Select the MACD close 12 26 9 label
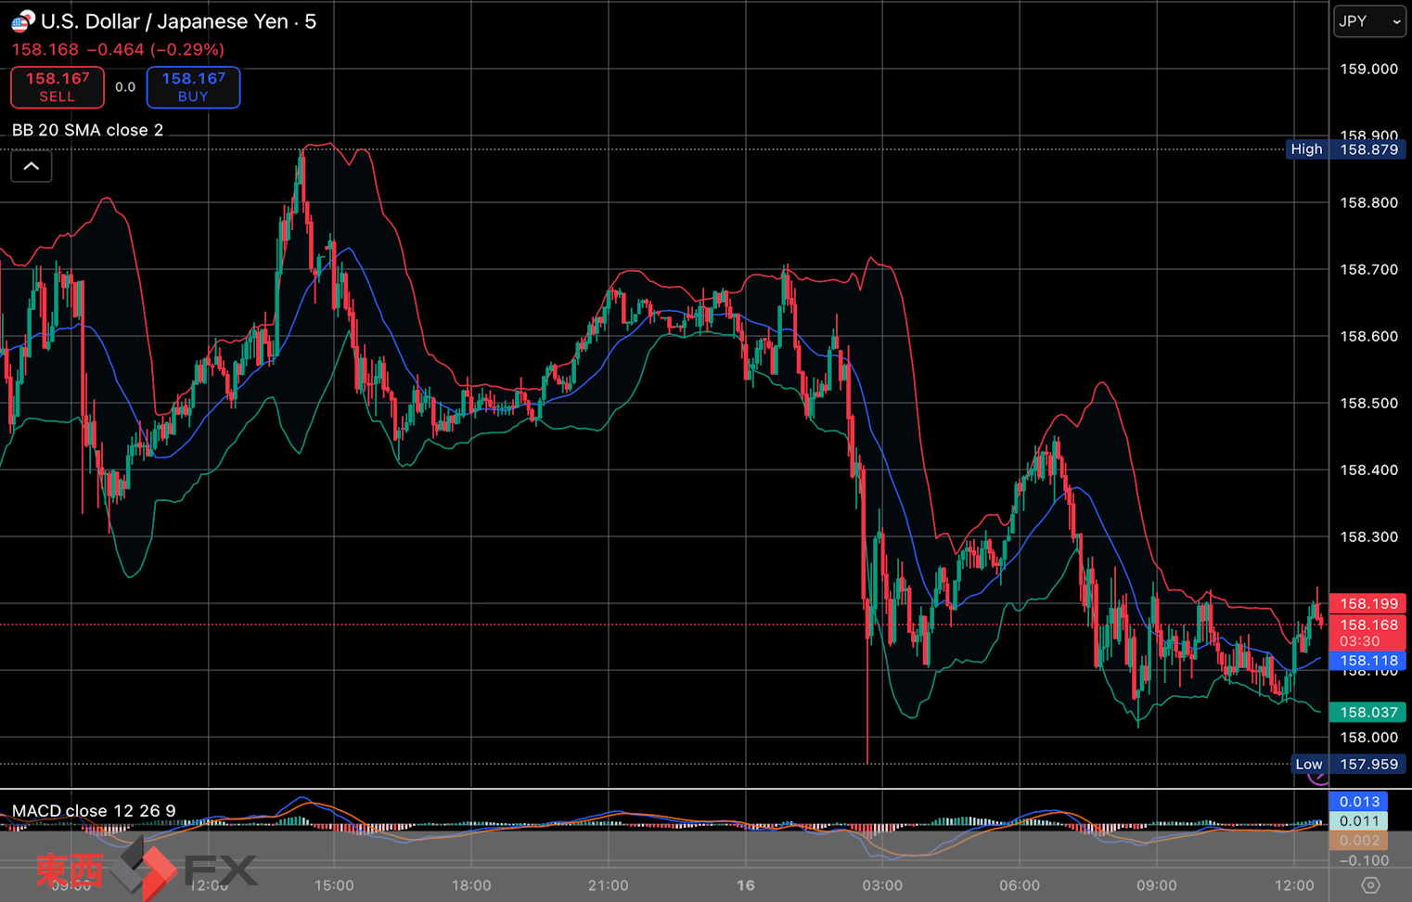Screen dimensions: 1412x902 [x=94, y=811]
